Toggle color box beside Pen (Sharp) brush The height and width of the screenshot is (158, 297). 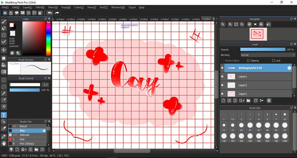[x=10, y=144]
